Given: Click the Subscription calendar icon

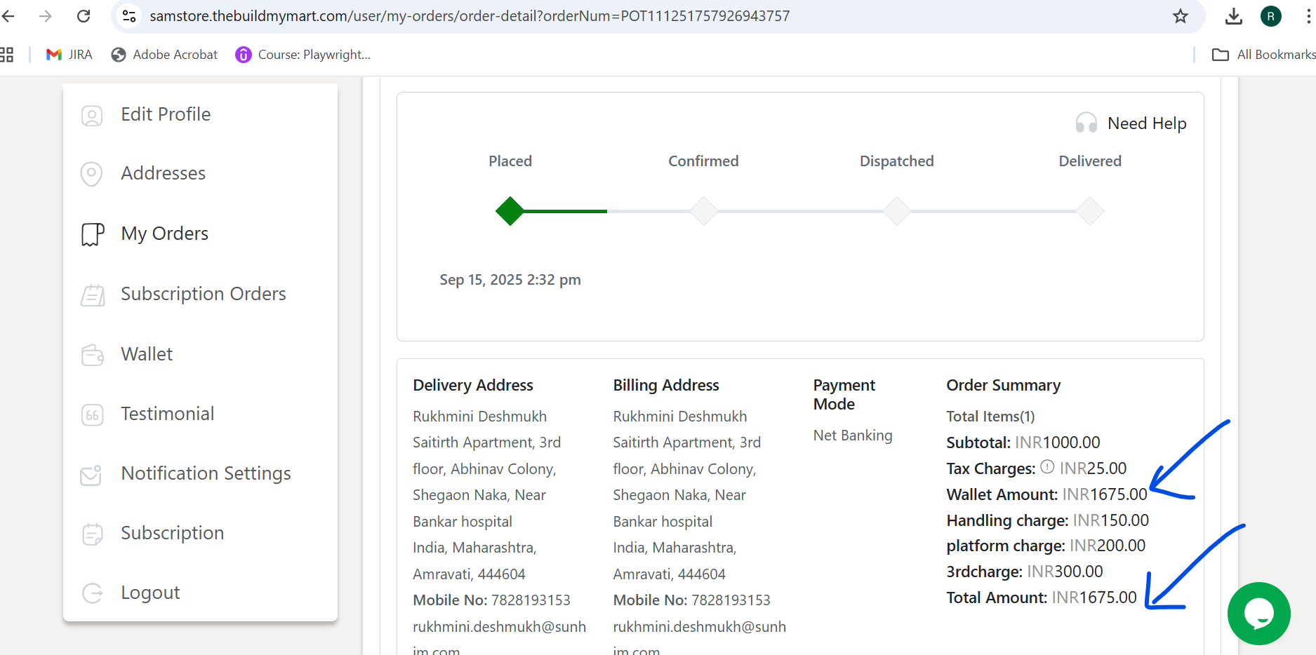Looking at the screenshot, I should [x=92, y=534].
